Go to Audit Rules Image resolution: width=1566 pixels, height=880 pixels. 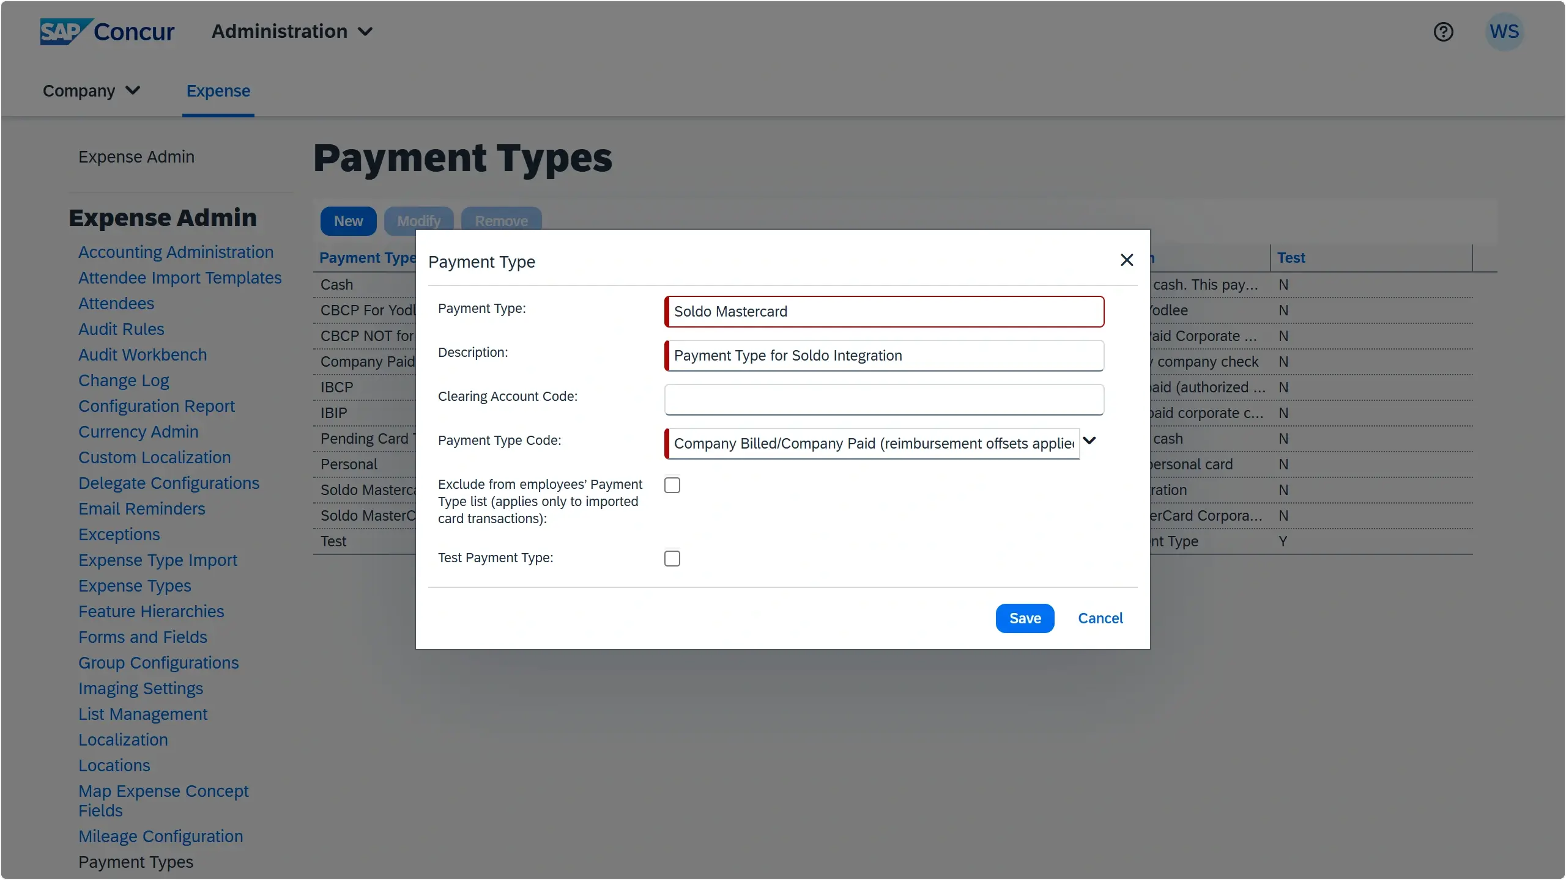121,329
